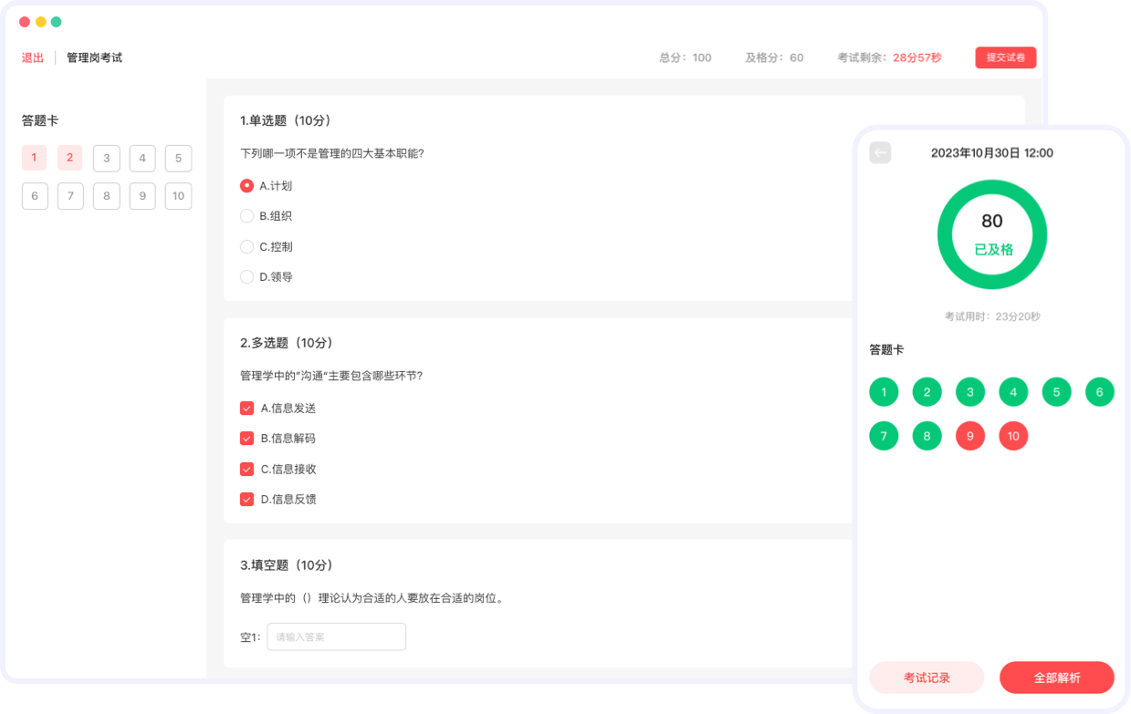The image size is (1131, 714).
Task: Switch to the 管理岗考试 exam tab title
Action: pos(93,57)
